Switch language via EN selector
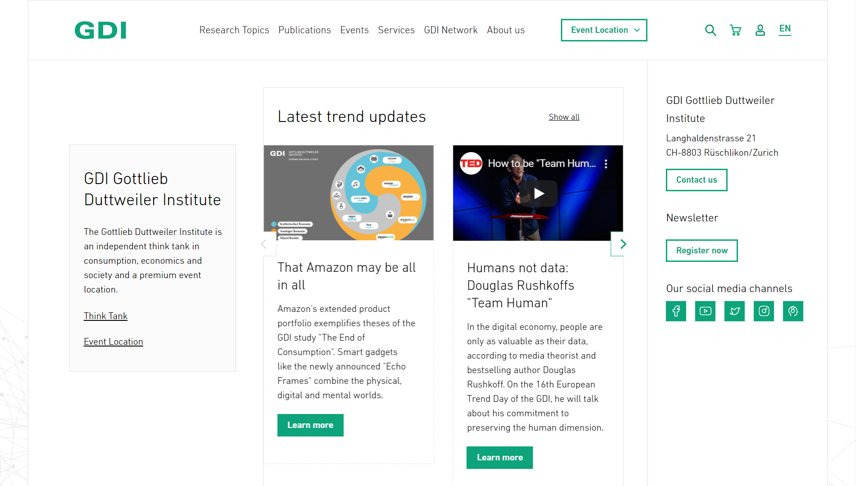Image resolution: width=856 pixels, height=486 pixels. pos(785,29)
